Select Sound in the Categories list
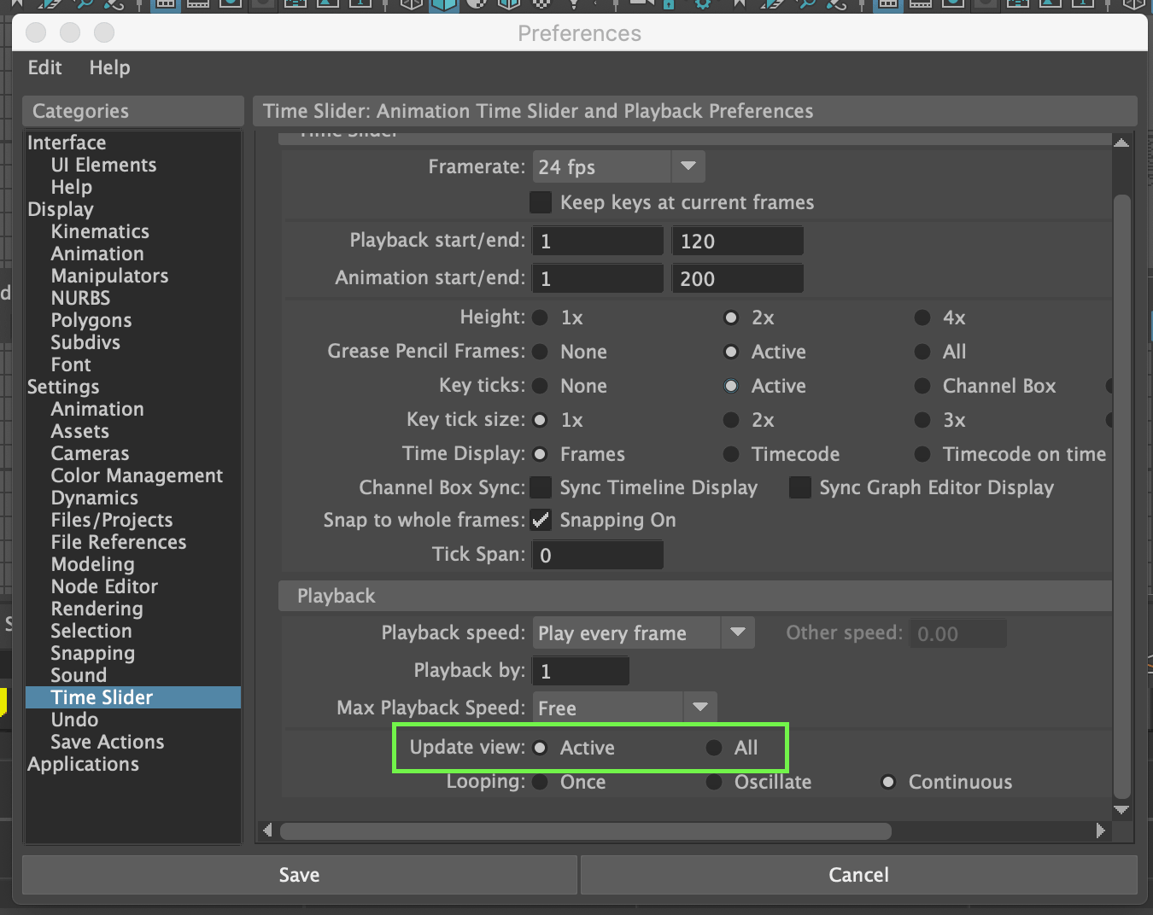 78,674
